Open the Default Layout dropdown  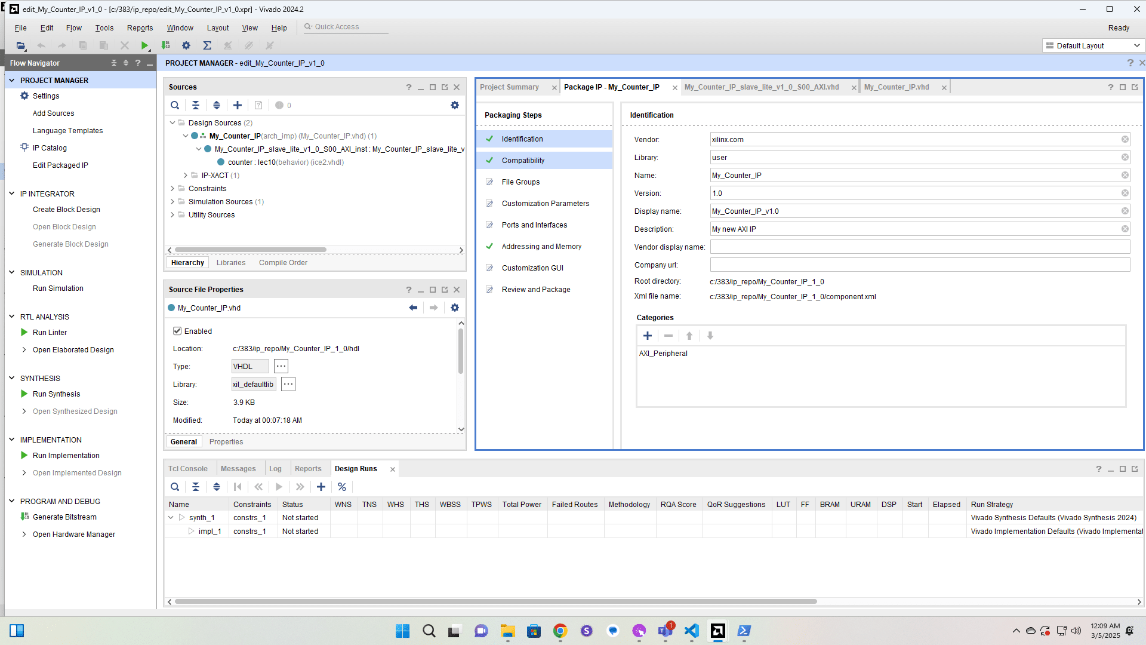pyautogui.click(x=1093, y=45)
